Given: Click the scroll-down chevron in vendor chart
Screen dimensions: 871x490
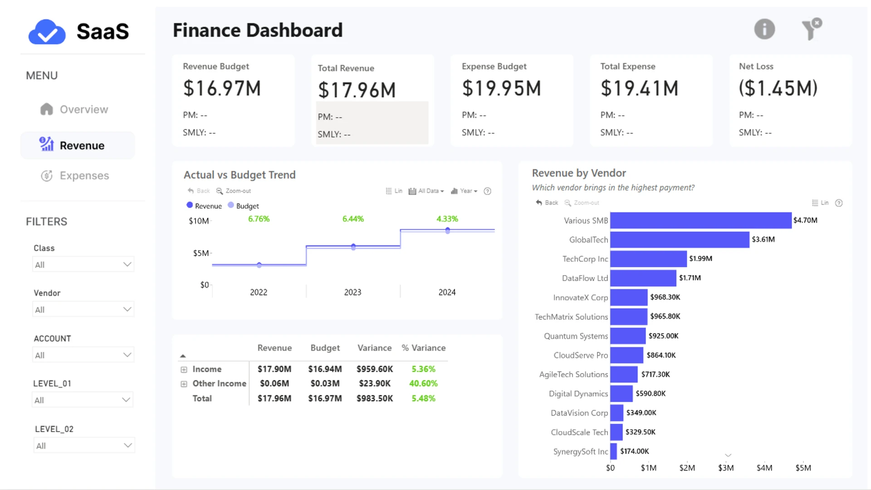Looking at the screenshot, I should click(728, 455).
